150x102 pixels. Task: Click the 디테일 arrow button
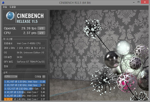(x=44, y=76)
